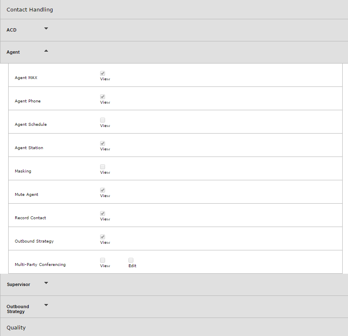Image resolution: width=348 pixels, height=336 pixels.
Task: Enable the Masking View checkbox
Action: coord(103,167)
